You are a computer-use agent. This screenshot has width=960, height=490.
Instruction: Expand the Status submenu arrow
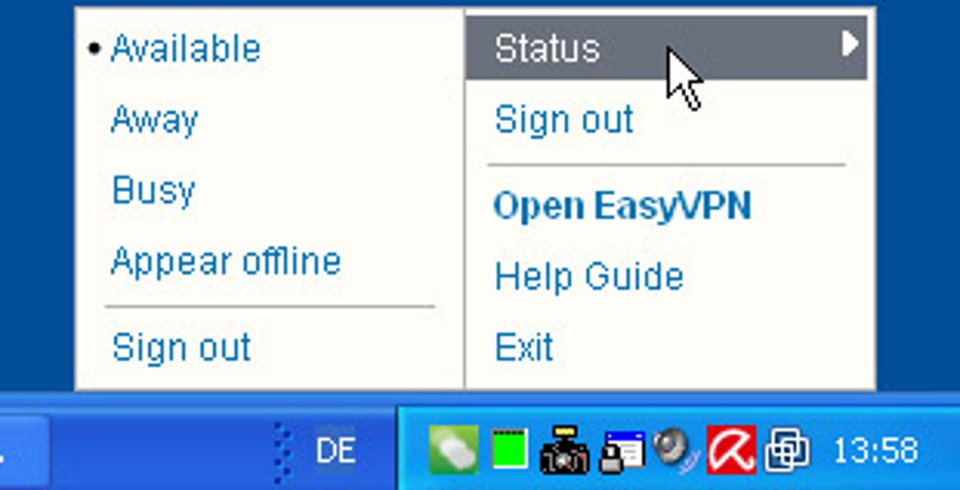(849, 44)
